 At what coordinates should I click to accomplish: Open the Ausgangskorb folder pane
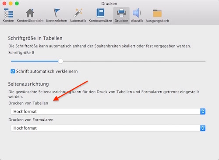coord(157,16)
